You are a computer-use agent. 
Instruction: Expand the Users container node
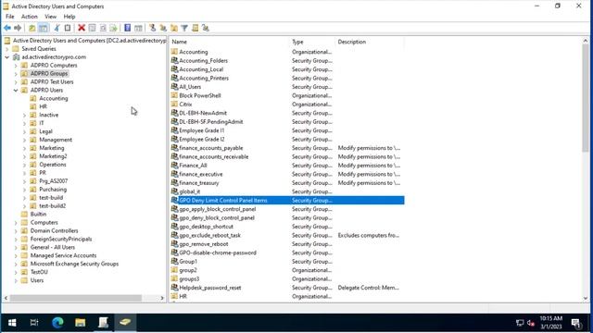point(16,281)
